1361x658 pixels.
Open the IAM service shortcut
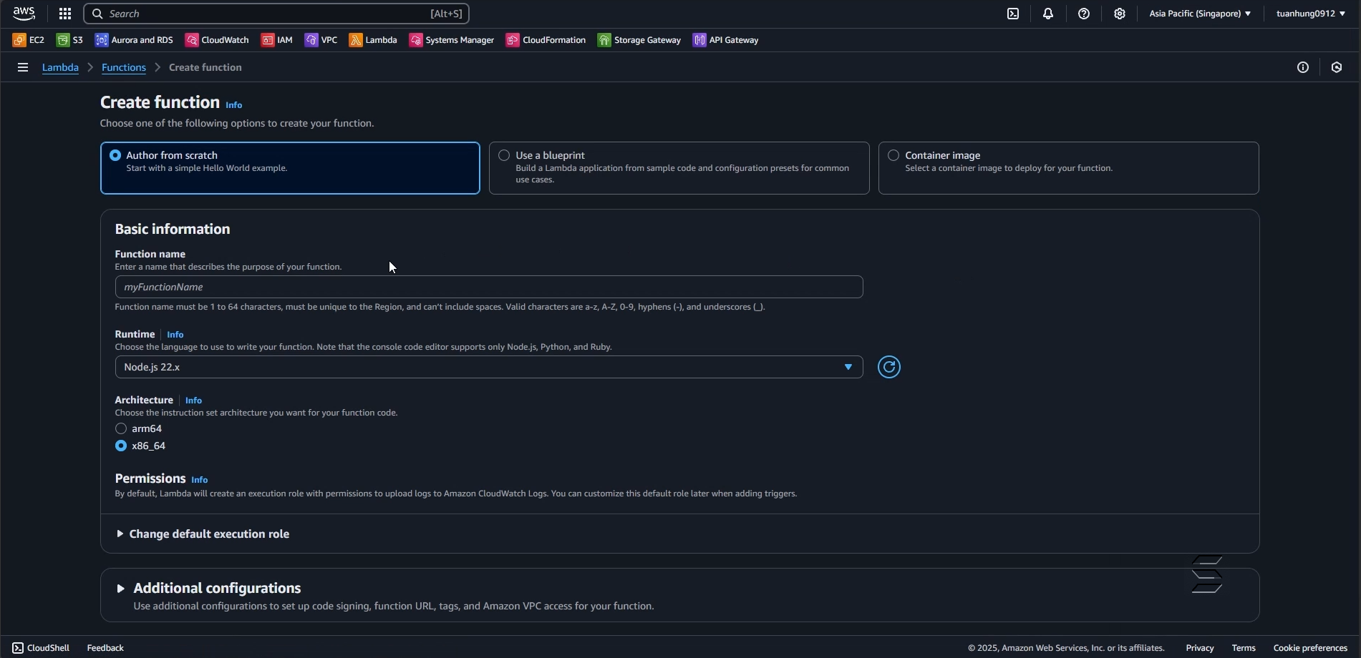[x=277, y=40]
